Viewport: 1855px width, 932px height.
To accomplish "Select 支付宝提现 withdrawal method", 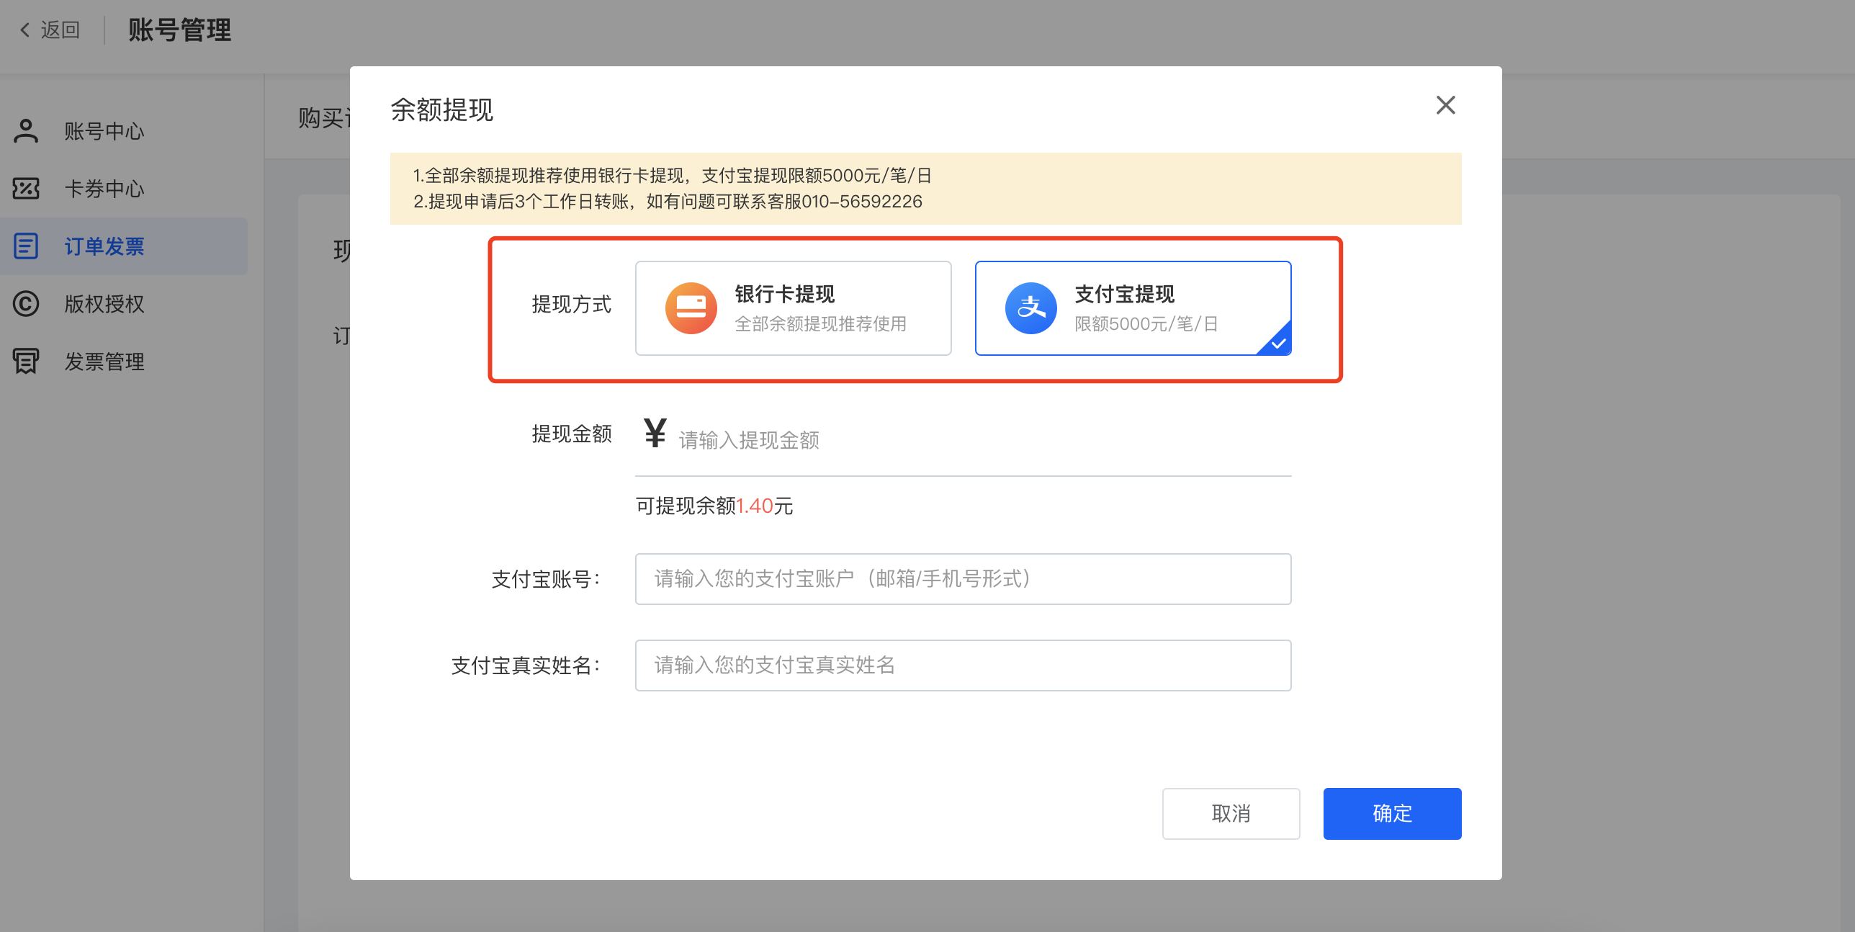I will (x=1133, y=308).
